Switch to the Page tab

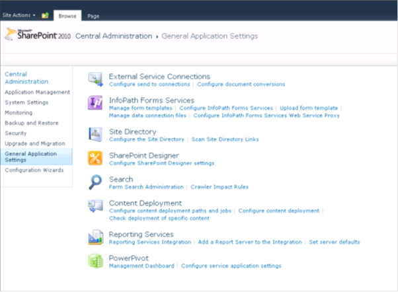[93, 17]
